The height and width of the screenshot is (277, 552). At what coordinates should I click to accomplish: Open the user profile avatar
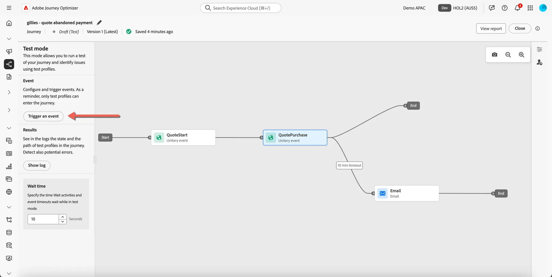[x=543, y=8]
